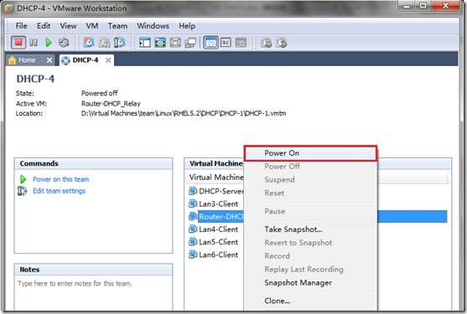Open the Help menu
The width and height of the screenshot is (467, 314).
click(187, 26)
